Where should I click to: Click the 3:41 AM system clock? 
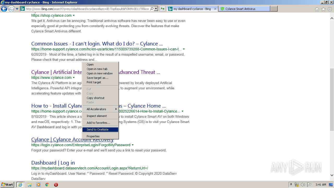coord(321,185)
